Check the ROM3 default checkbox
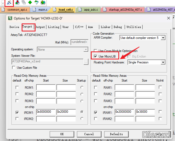Viewport: 175px width, 141px height. (17, 101)
